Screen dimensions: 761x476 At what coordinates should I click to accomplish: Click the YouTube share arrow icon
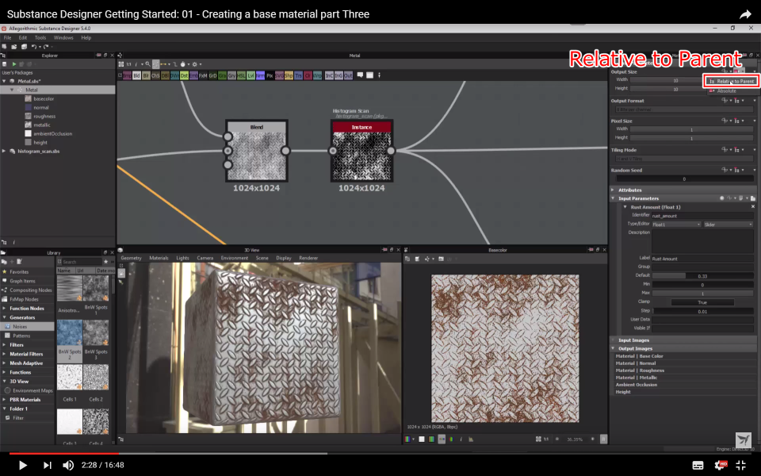tap(745, 14)
